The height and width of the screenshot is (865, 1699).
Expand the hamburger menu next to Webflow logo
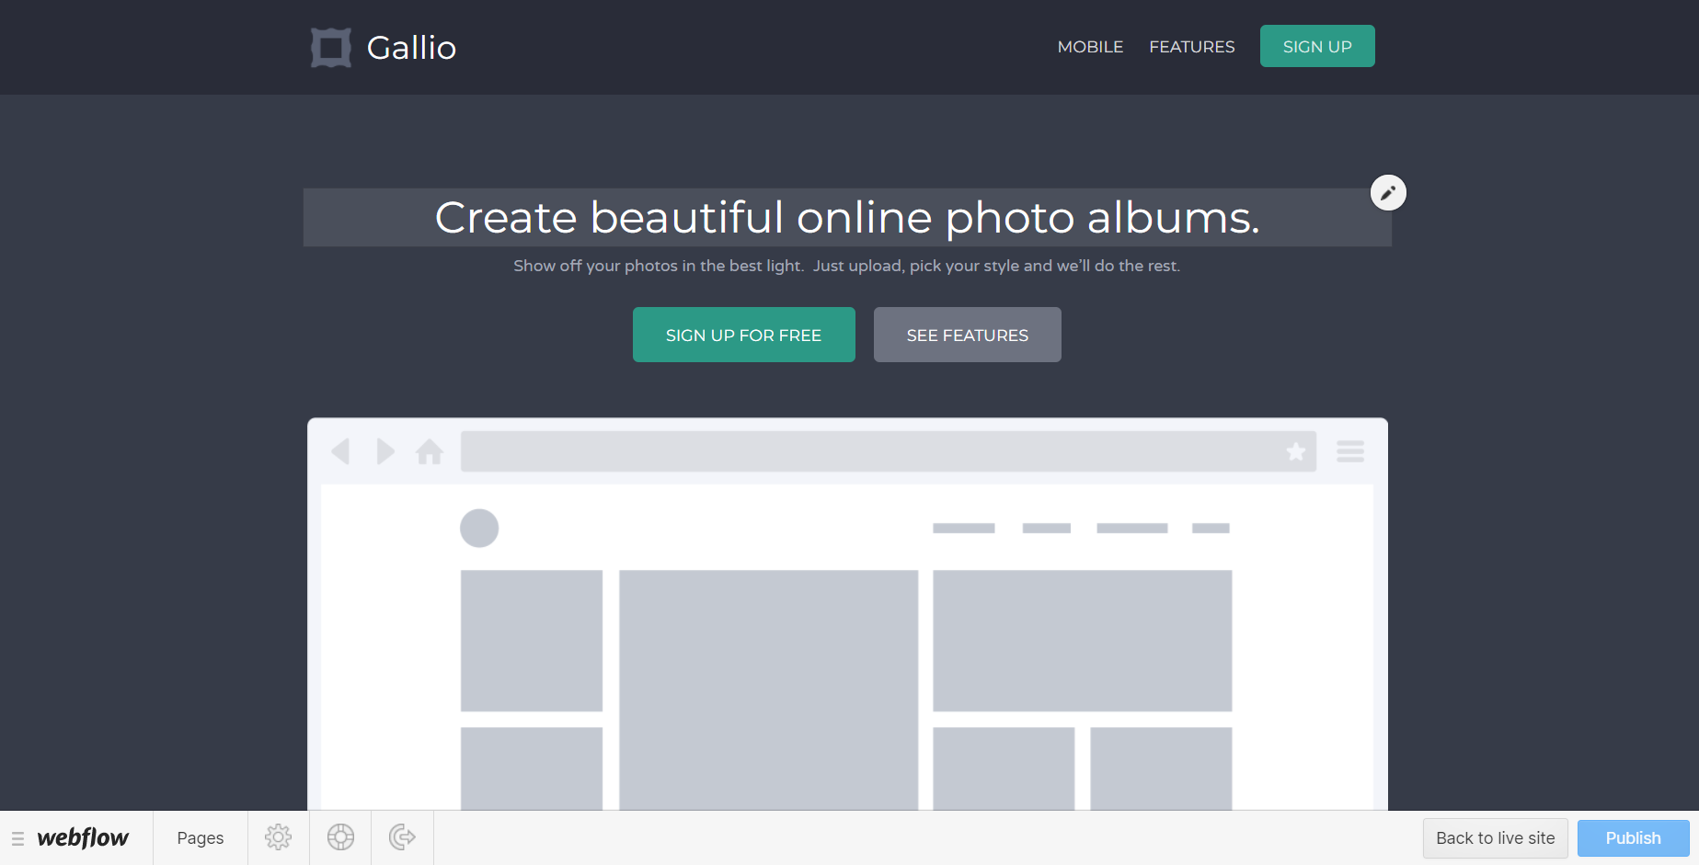click(19, 837)
